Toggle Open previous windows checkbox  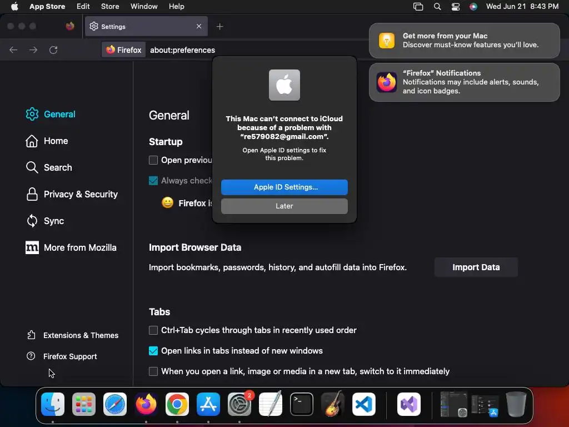153,160
